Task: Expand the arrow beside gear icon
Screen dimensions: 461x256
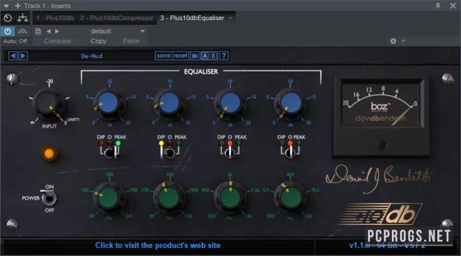Action: coord(403,41)
